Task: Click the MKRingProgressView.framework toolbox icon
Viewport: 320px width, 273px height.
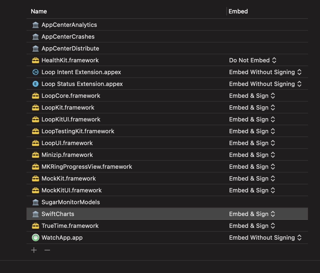Action: point(35,167)
